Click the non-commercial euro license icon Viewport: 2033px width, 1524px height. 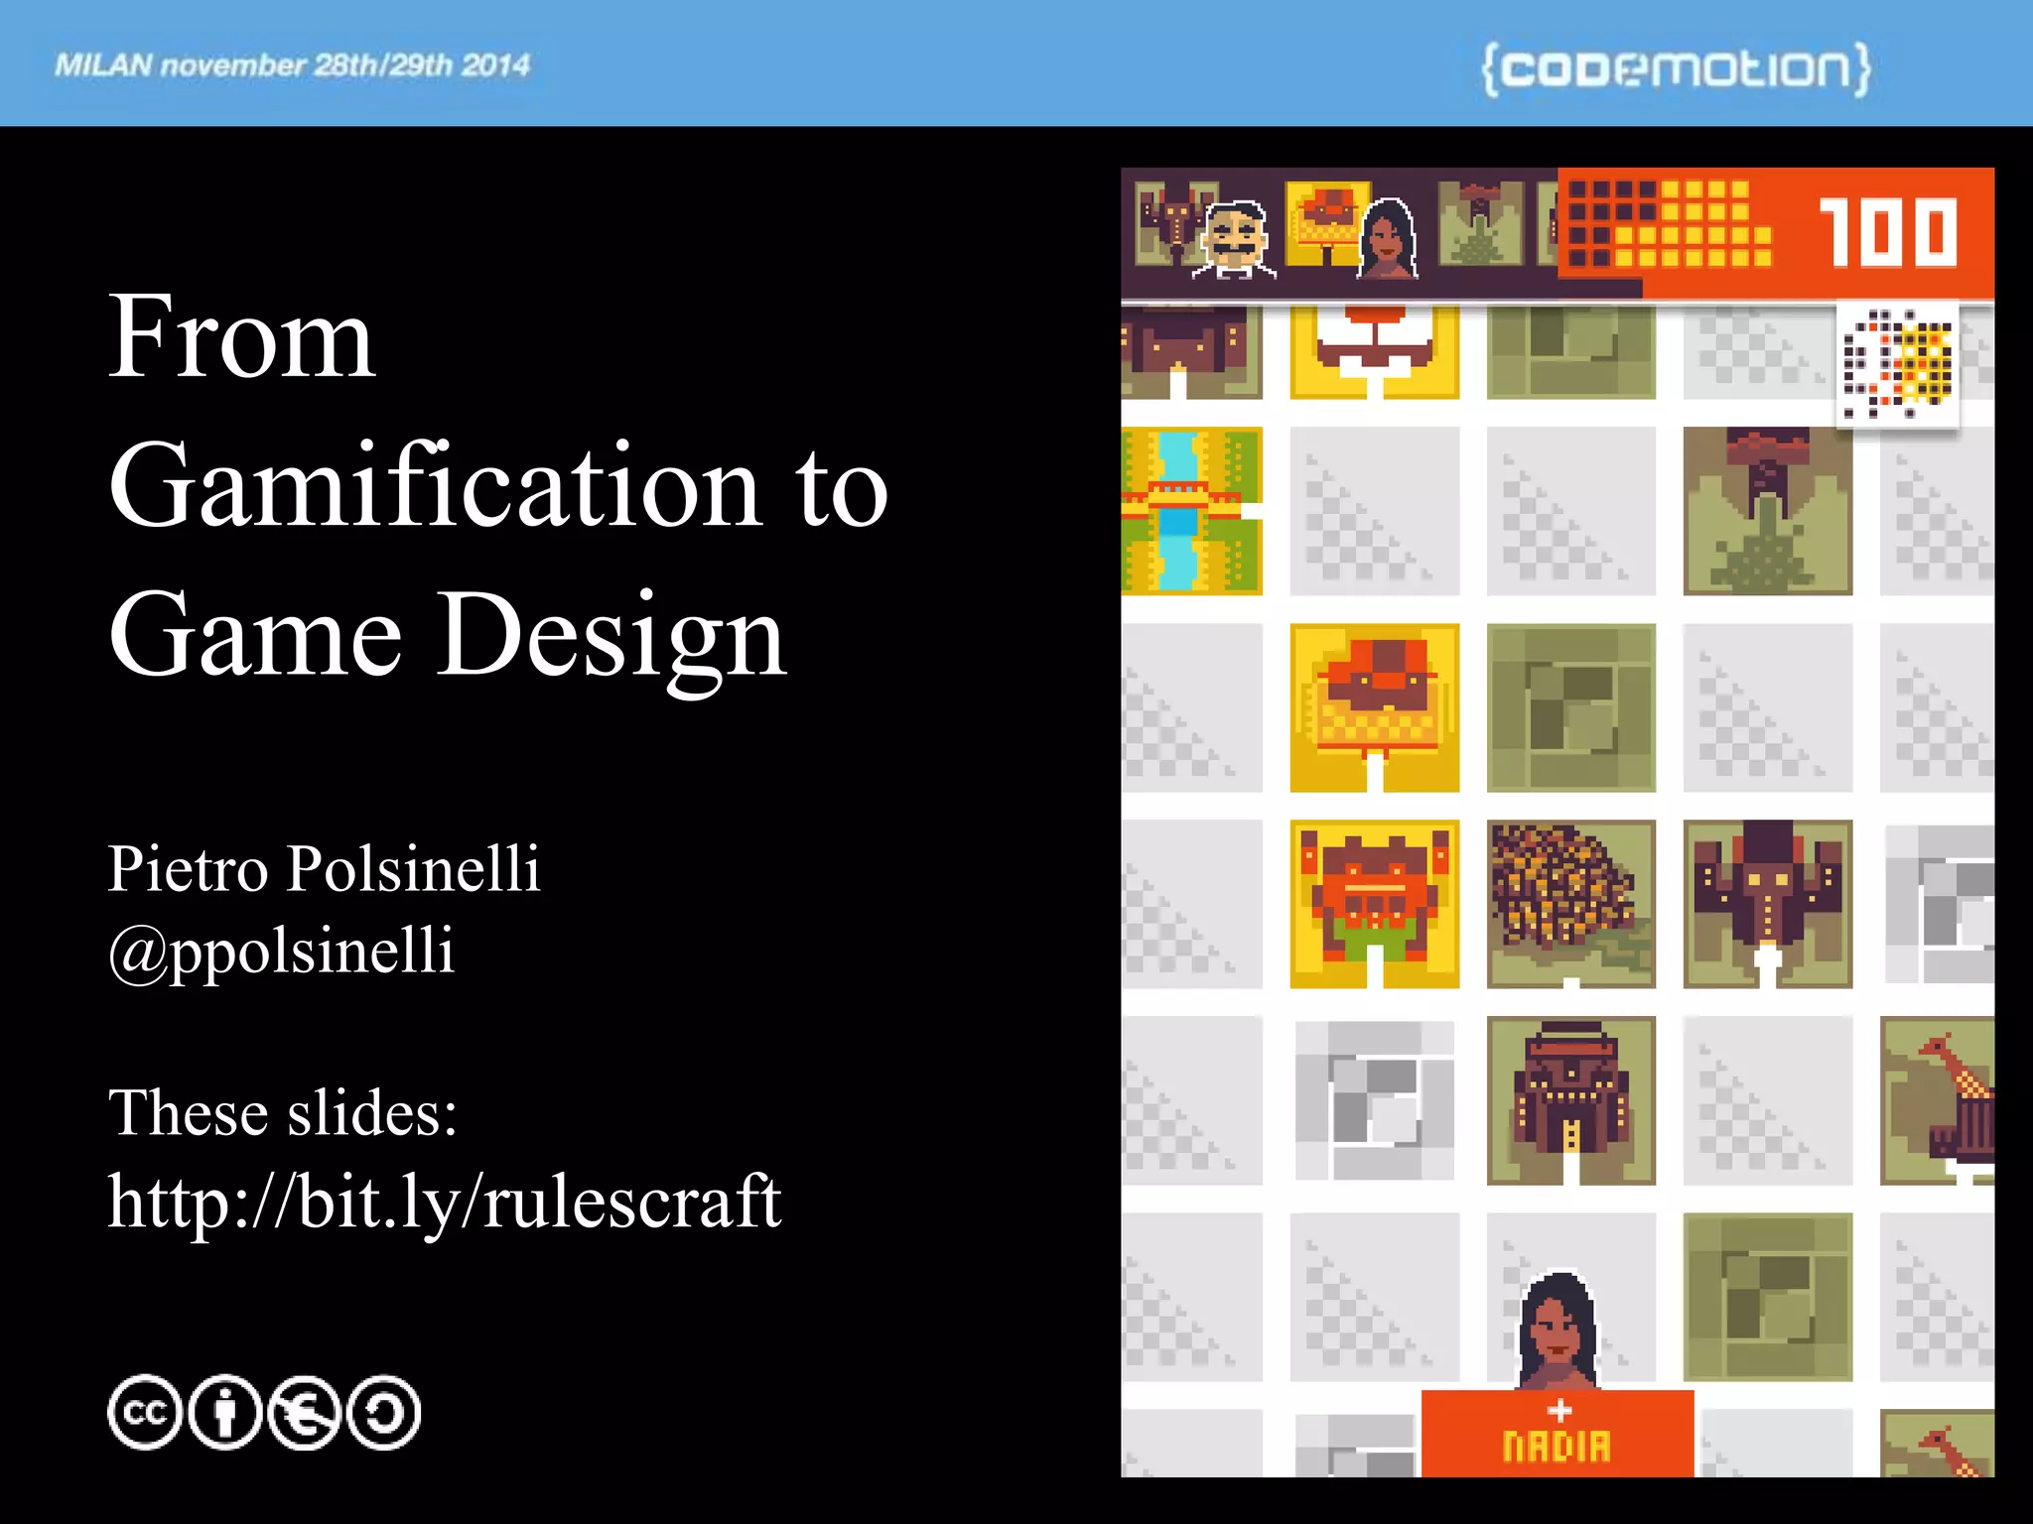305,1412
